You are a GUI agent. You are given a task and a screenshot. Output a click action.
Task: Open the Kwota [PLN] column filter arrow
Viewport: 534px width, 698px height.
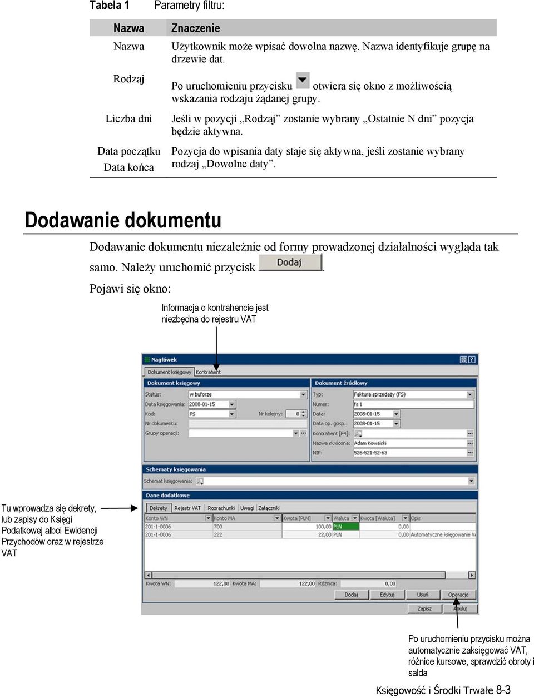[328, 518]
